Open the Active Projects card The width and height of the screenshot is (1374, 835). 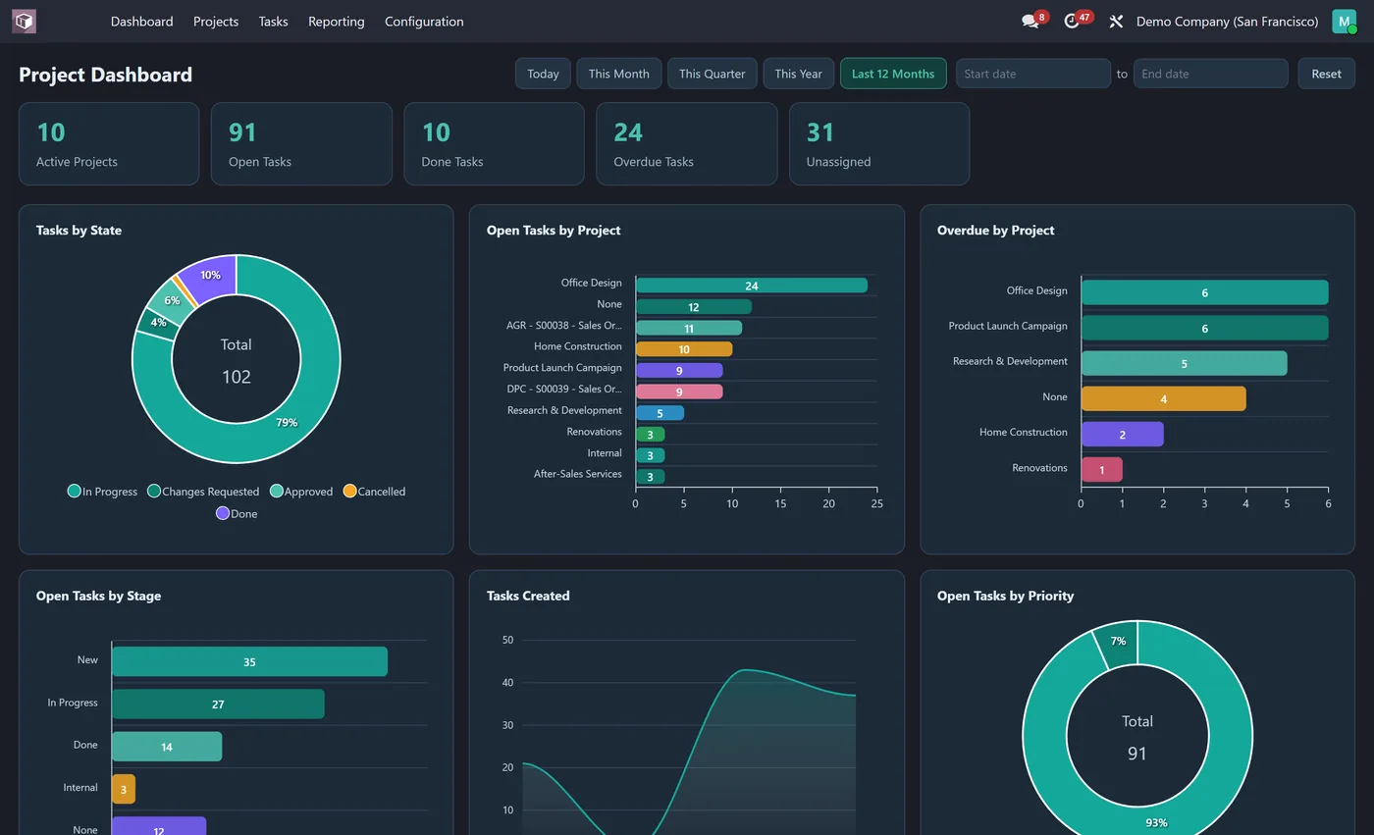coord(109,143)
